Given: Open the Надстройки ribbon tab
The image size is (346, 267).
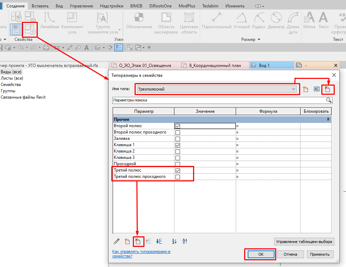Looking at the screenshot, I should [111, 6].
